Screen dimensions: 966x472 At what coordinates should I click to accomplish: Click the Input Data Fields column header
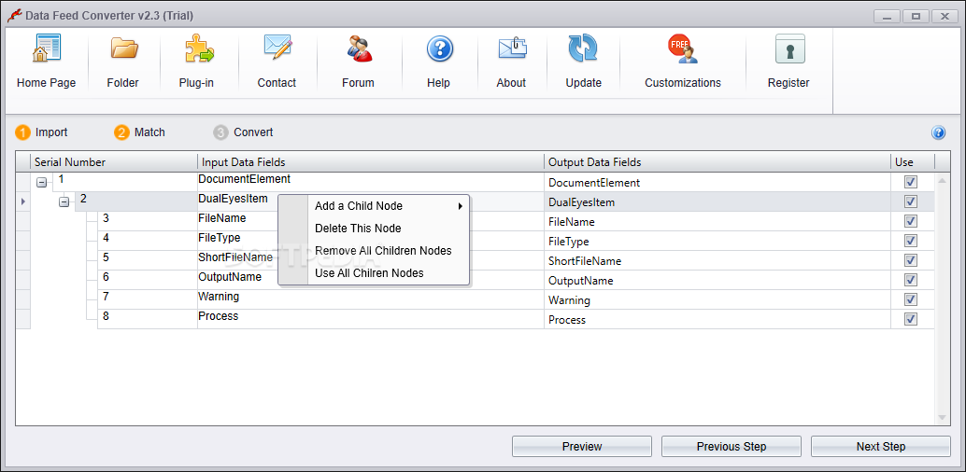click(x=370, y=162)
